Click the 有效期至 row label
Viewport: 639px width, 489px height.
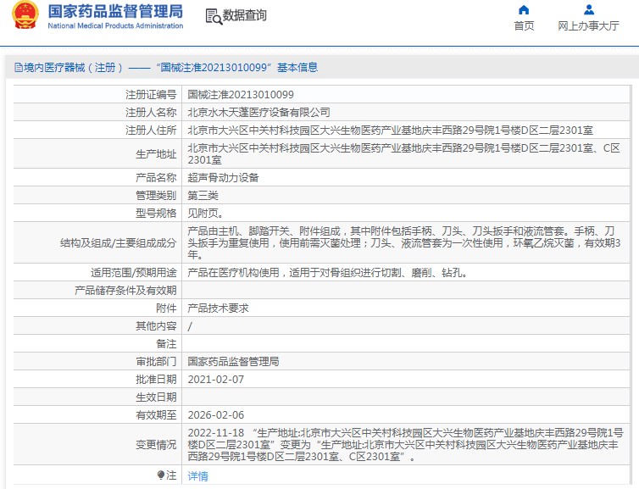156,414
